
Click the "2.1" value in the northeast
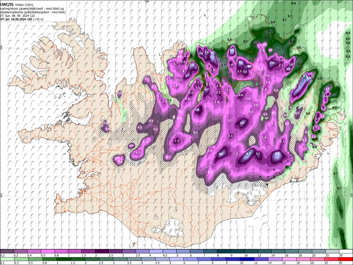click(x=281, y=65)
